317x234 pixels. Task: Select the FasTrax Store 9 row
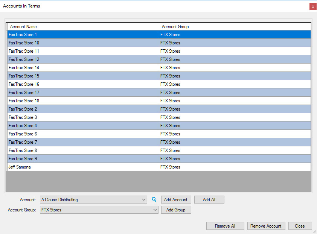click(x=159, y=159)
